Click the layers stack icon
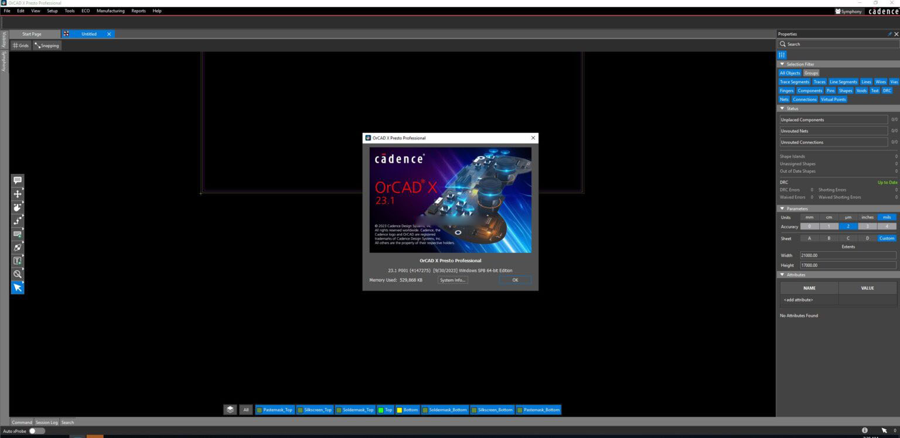The width and height of the screenshot is (900, 438). tap(230, 410)
